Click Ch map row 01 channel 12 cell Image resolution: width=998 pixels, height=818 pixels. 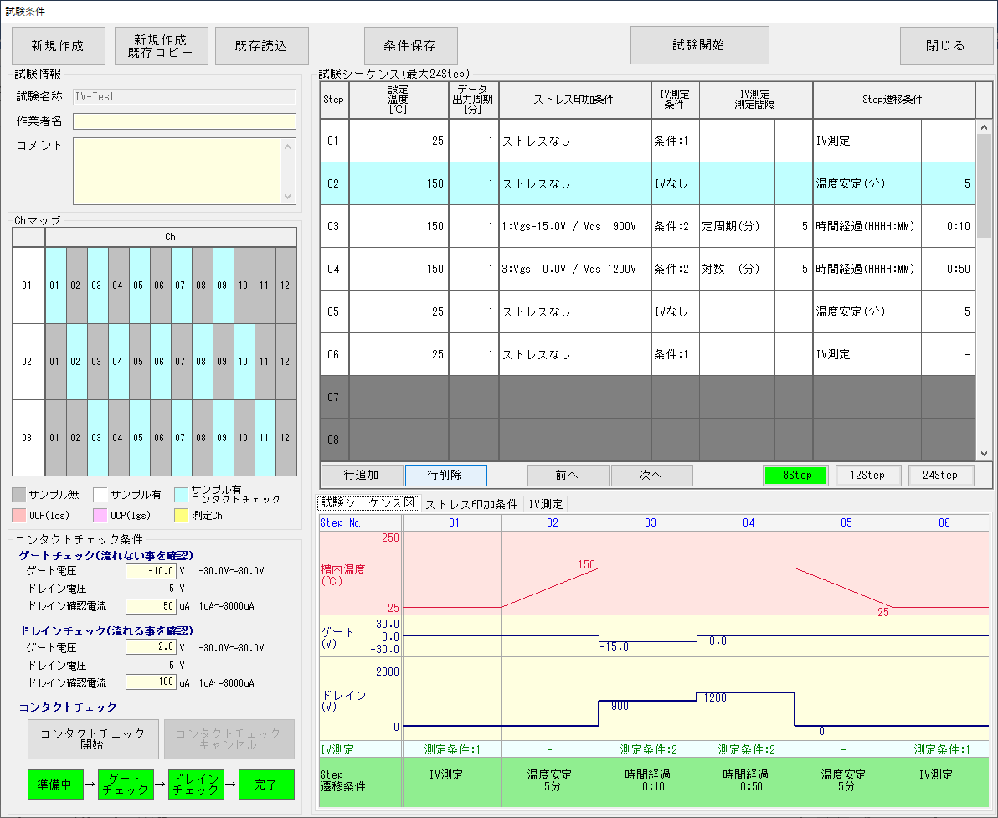pyautogui.click(x=286, y=286)
